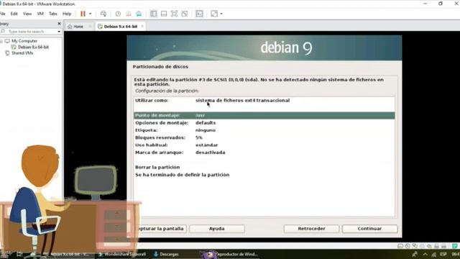Click the Ayuda button
Viewport: 460px width, 259px height.
[x=217, y=229]
